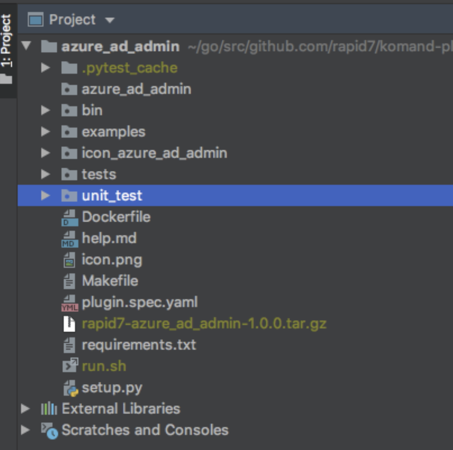Select the examples folder
The width and height of the screenshot is (453, 450).
[113, 132]
